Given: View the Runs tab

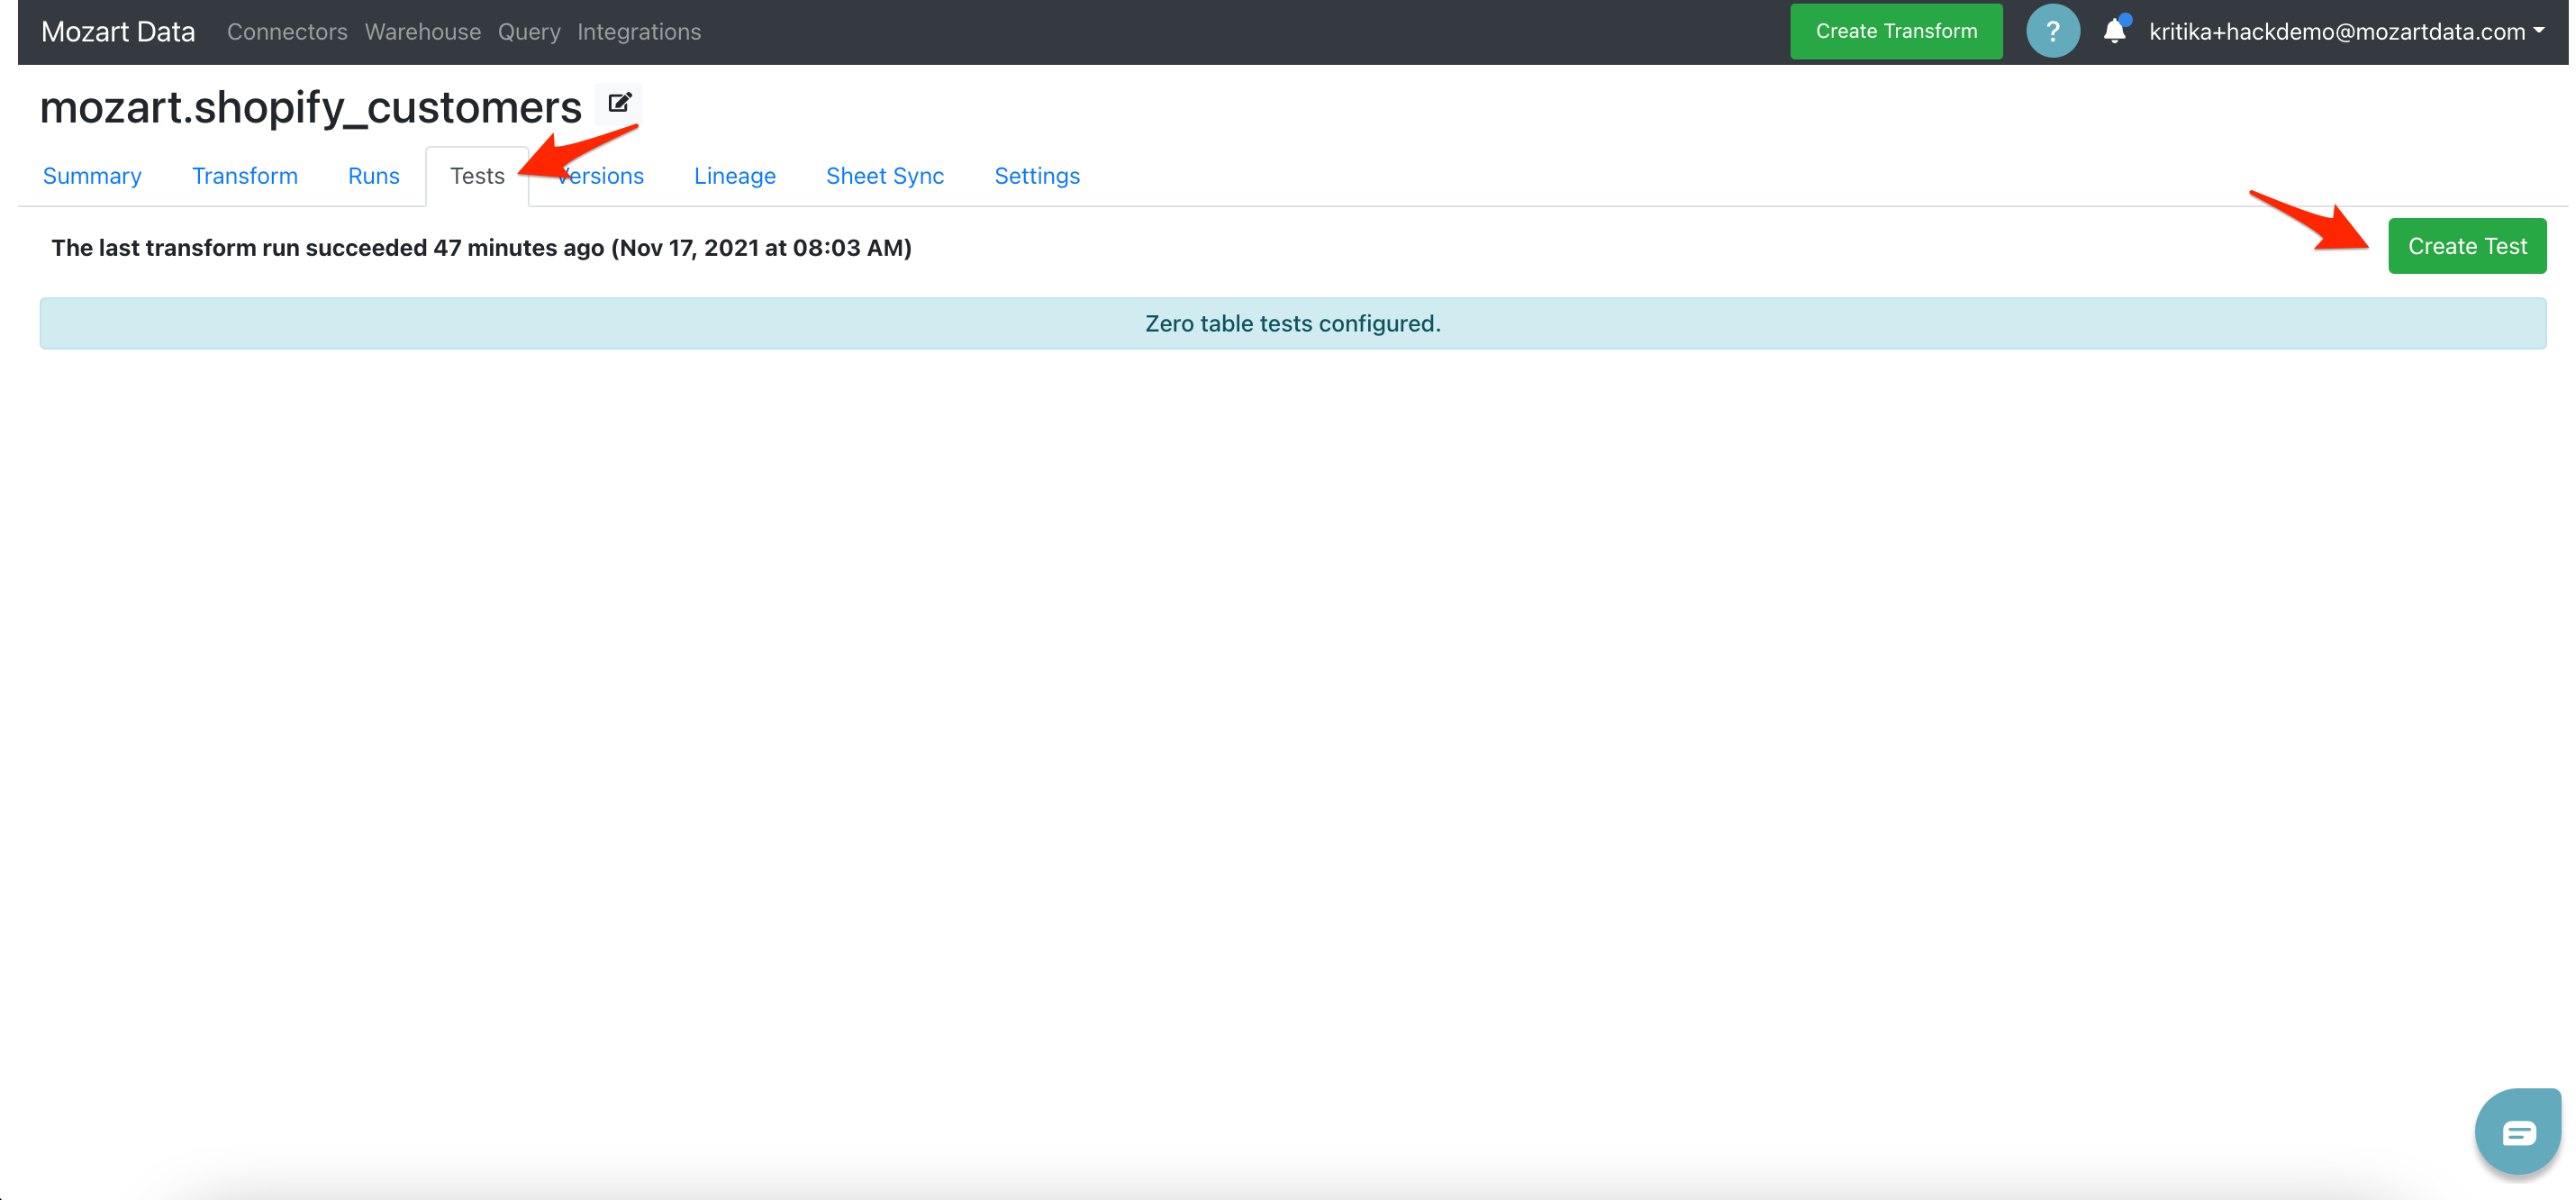Looking at the screenshot, I should [373, 176].
